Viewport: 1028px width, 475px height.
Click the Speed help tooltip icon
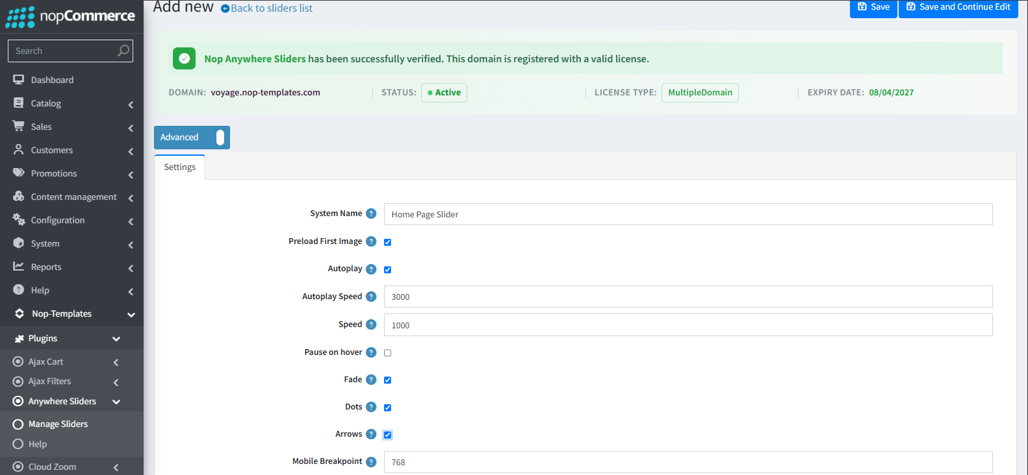[x=371, y=324]
